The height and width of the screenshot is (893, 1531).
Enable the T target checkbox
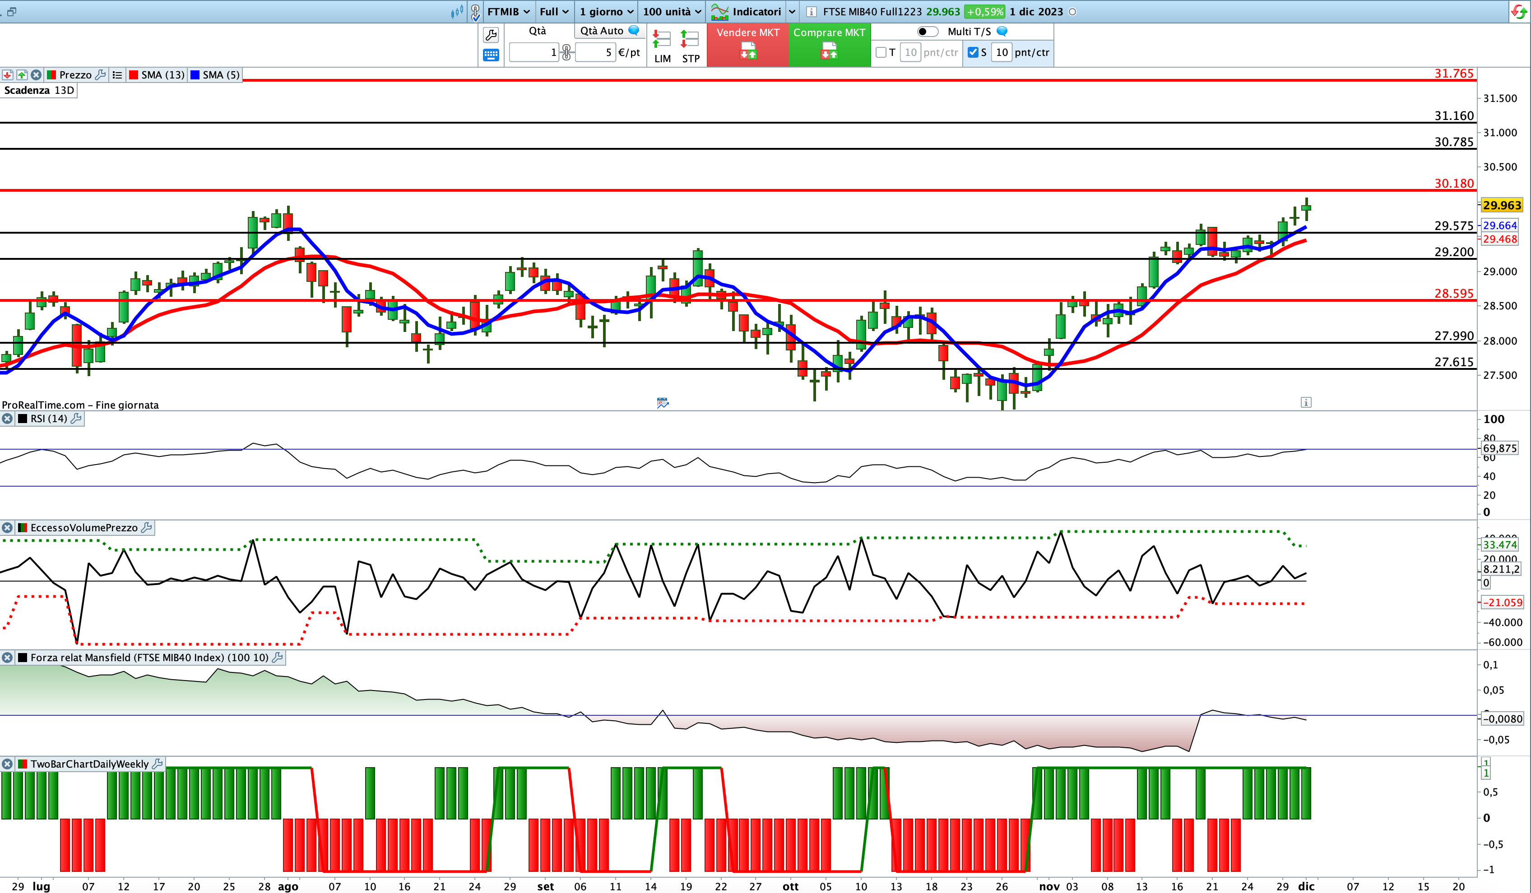881,53
